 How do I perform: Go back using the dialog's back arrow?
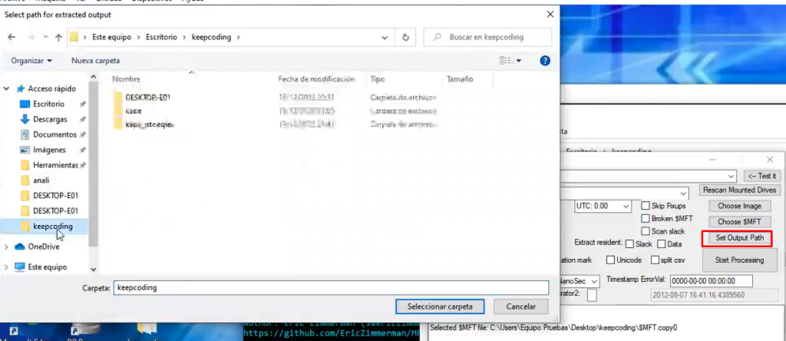(12, 37)
